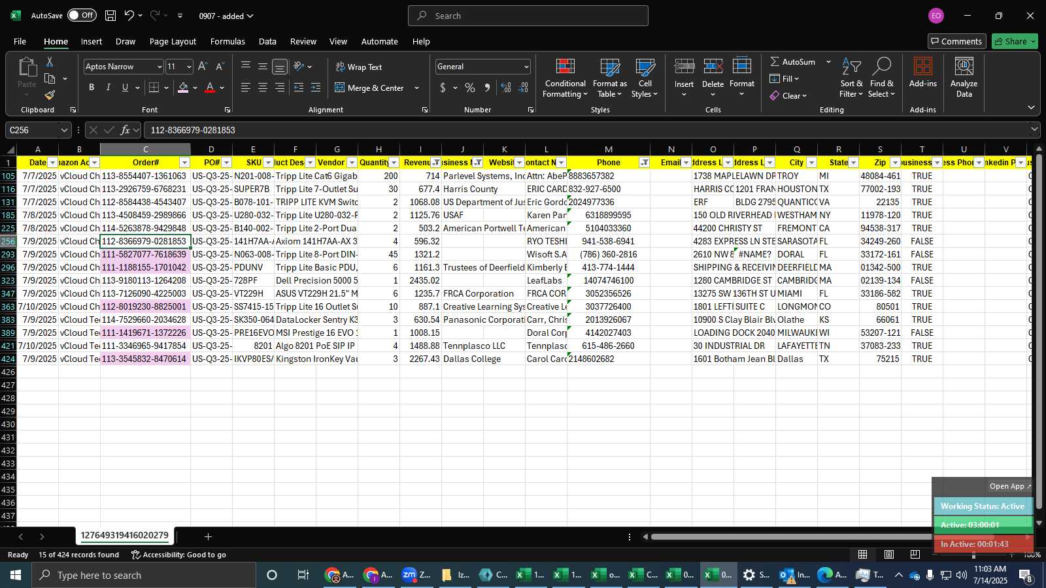The image size is (1046, 588).
Task: Switch to View tab
Action: 338,41
